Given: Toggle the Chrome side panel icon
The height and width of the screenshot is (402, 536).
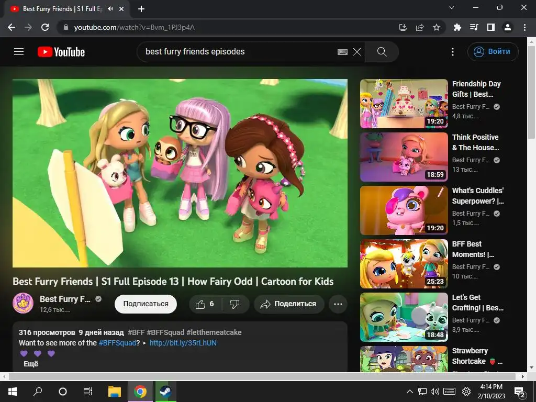Looking at the screenshot, I should click(491, 27).
